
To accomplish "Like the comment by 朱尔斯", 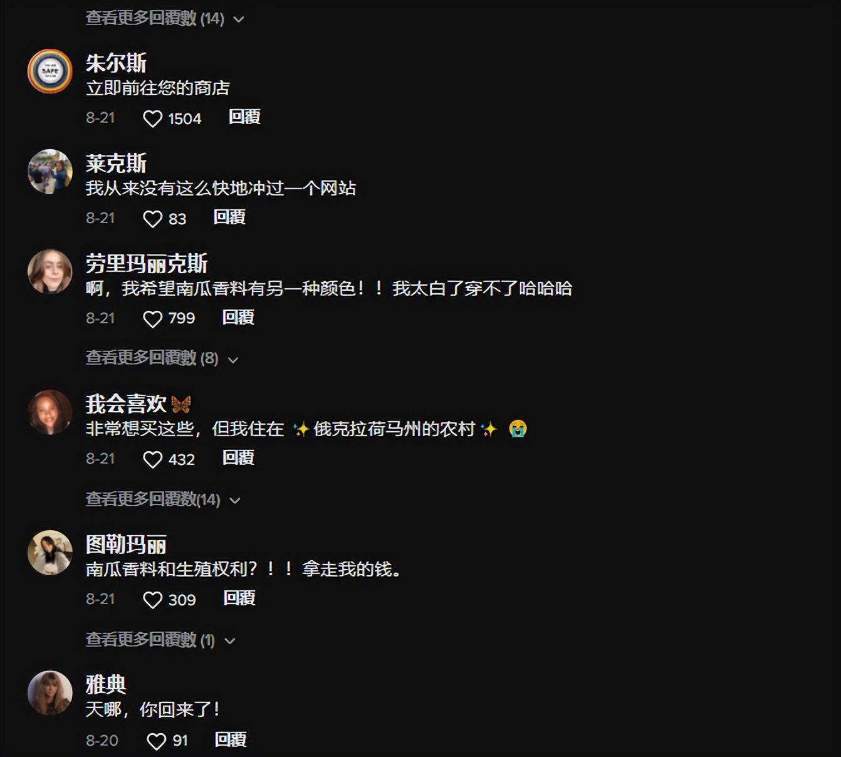I will tap(152, 118).
